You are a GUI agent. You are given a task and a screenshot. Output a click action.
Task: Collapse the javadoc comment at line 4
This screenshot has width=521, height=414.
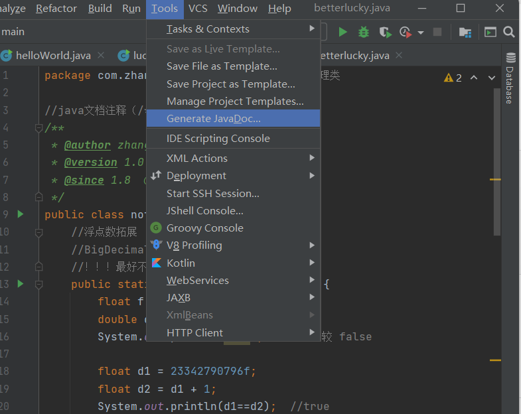click(39, 127)
